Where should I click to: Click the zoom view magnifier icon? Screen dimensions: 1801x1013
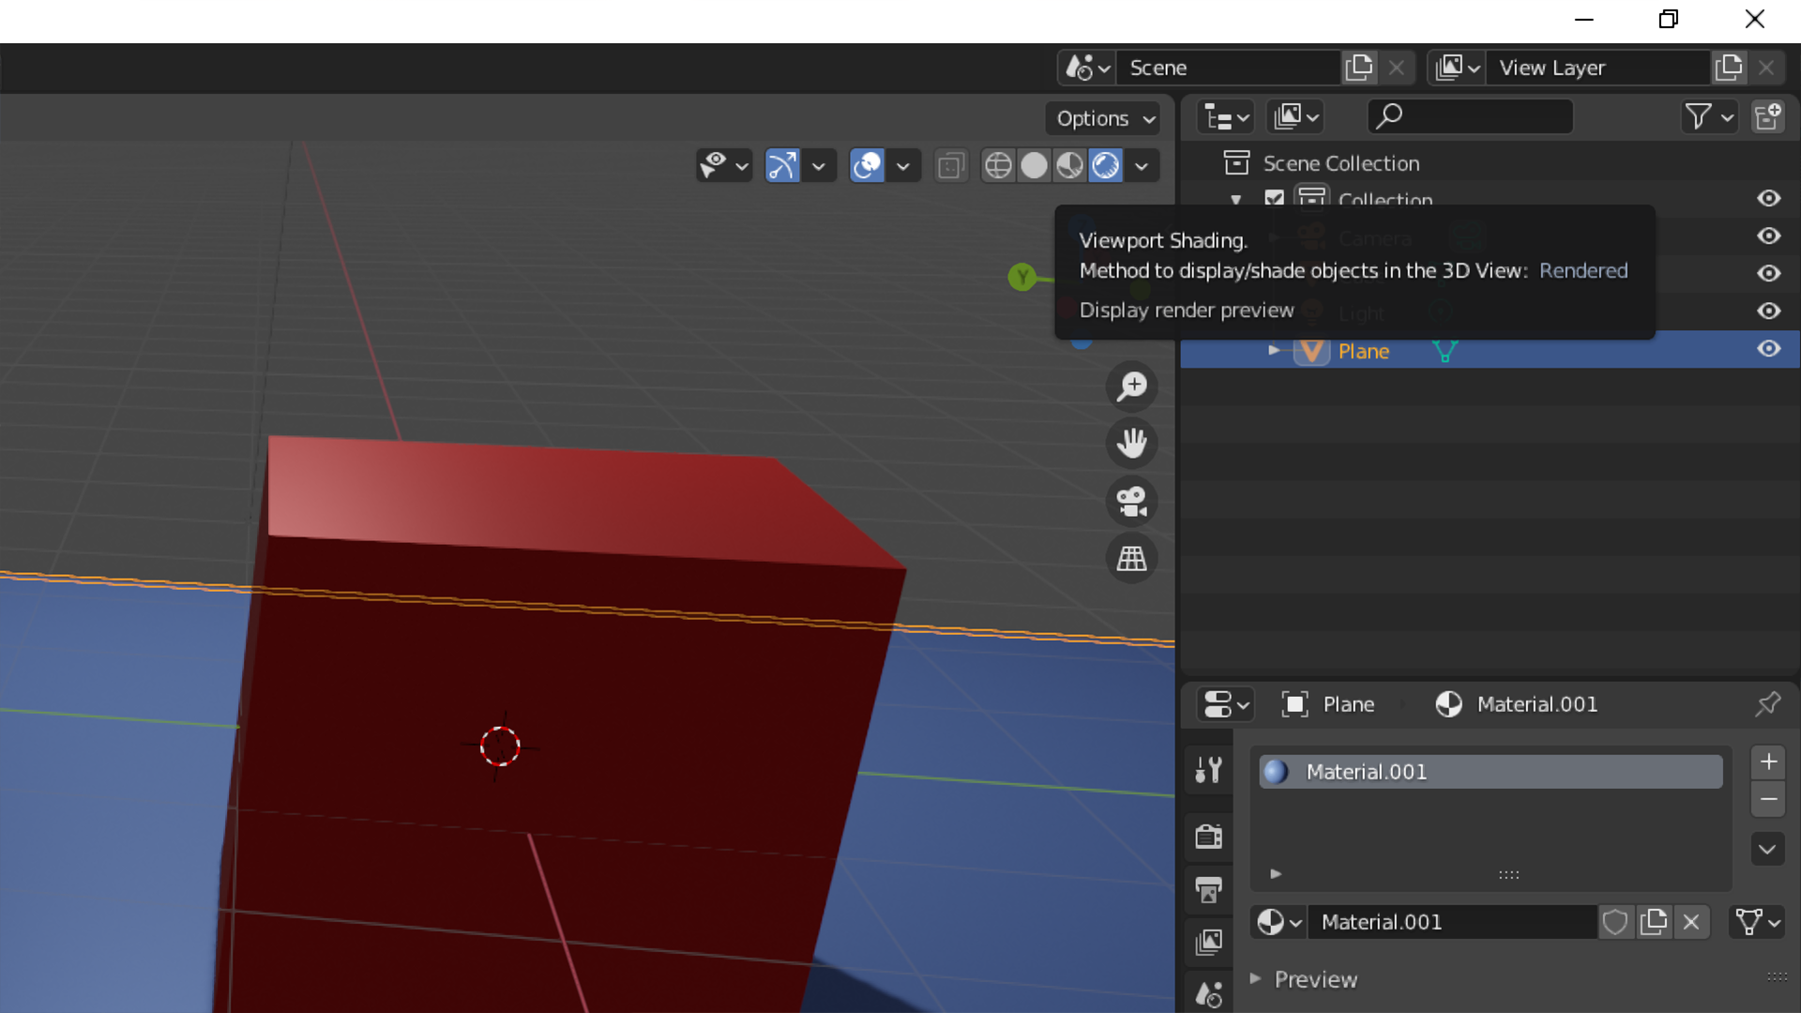tap(1132, 386)
